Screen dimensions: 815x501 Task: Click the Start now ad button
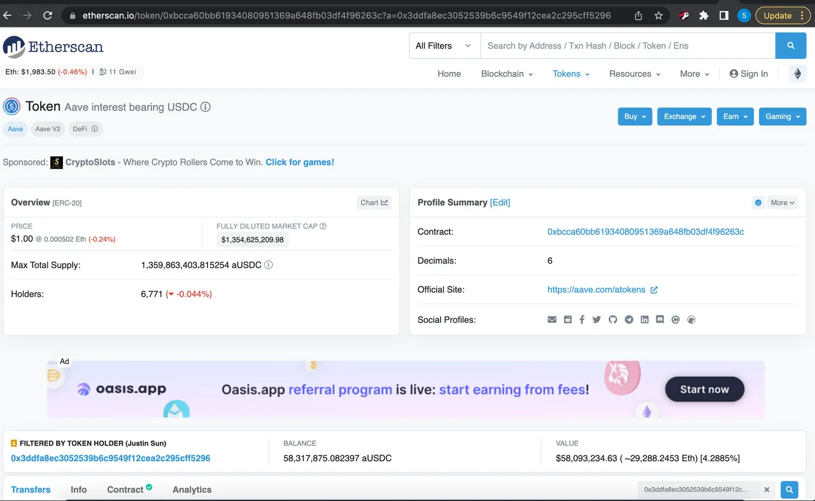pos(704,390)
